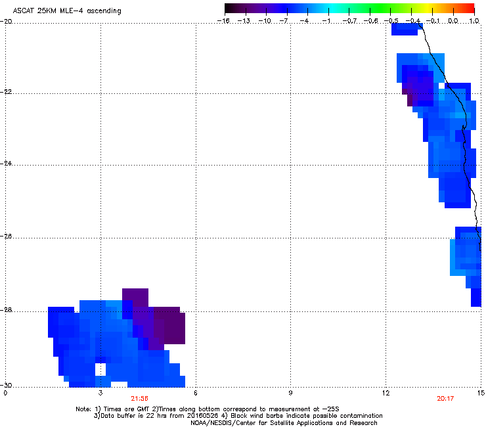
Task: Click the green section of the color bar
Action: point(380,8)
